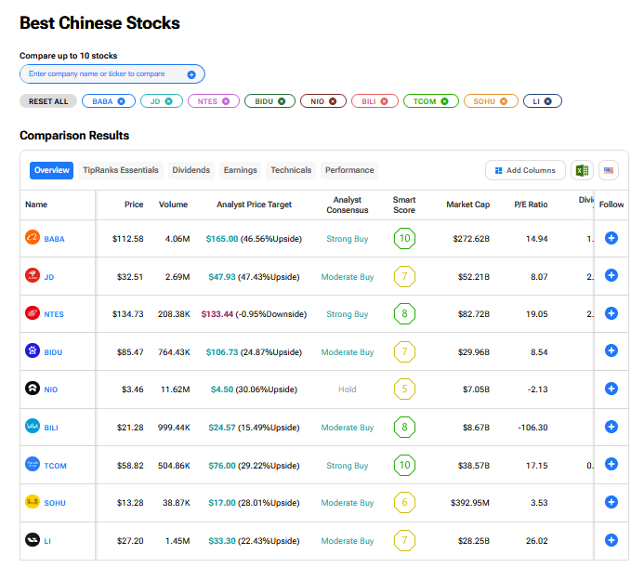This screenshot has width=644, height=581.
Task: Switch to Technicals tab
Action: 291,170
